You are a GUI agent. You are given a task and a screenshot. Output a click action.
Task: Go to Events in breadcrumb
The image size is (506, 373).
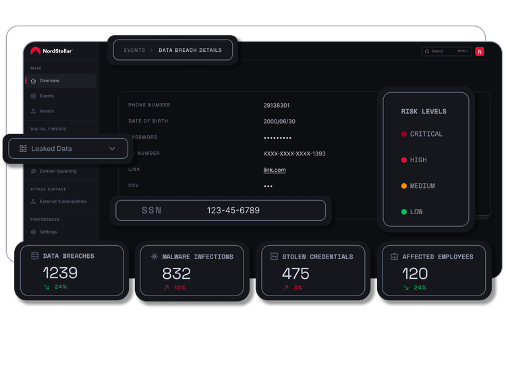coord(134,50)
